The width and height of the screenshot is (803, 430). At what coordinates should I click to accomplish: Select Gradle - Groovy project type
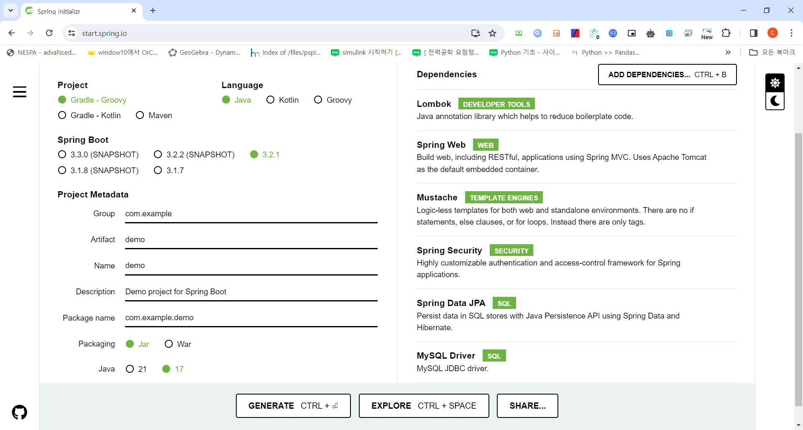(x=92, y=100)
